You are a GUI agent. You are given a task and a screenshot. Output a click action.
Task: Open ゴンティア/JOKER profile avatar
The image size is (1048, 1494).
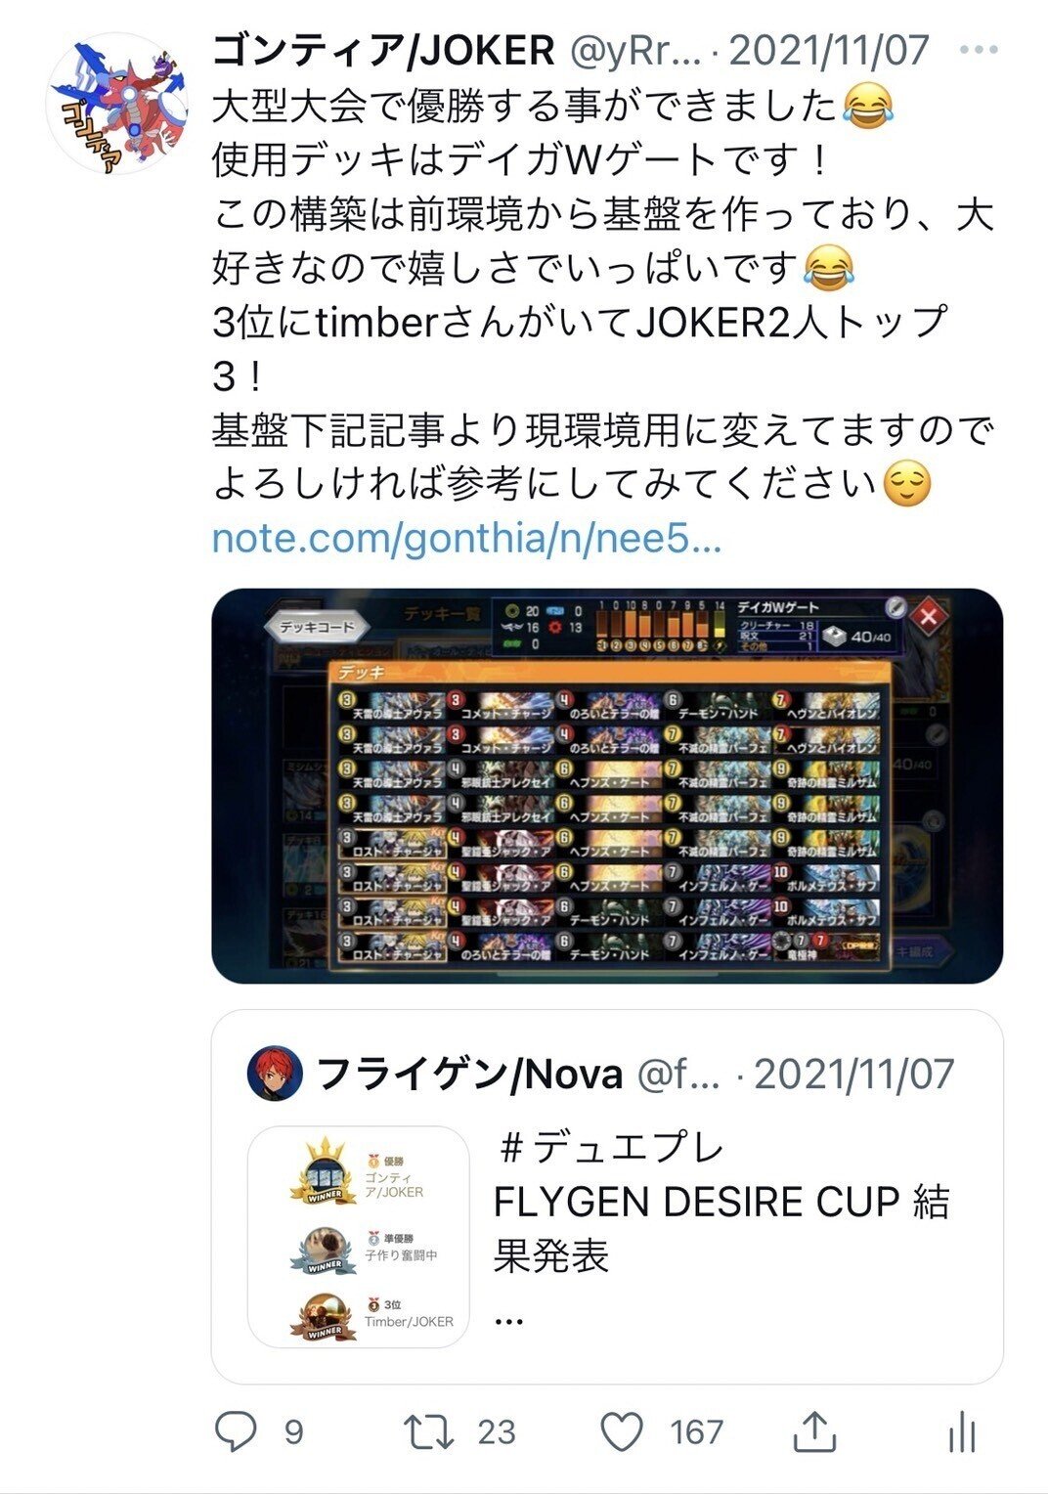[118, 104]
